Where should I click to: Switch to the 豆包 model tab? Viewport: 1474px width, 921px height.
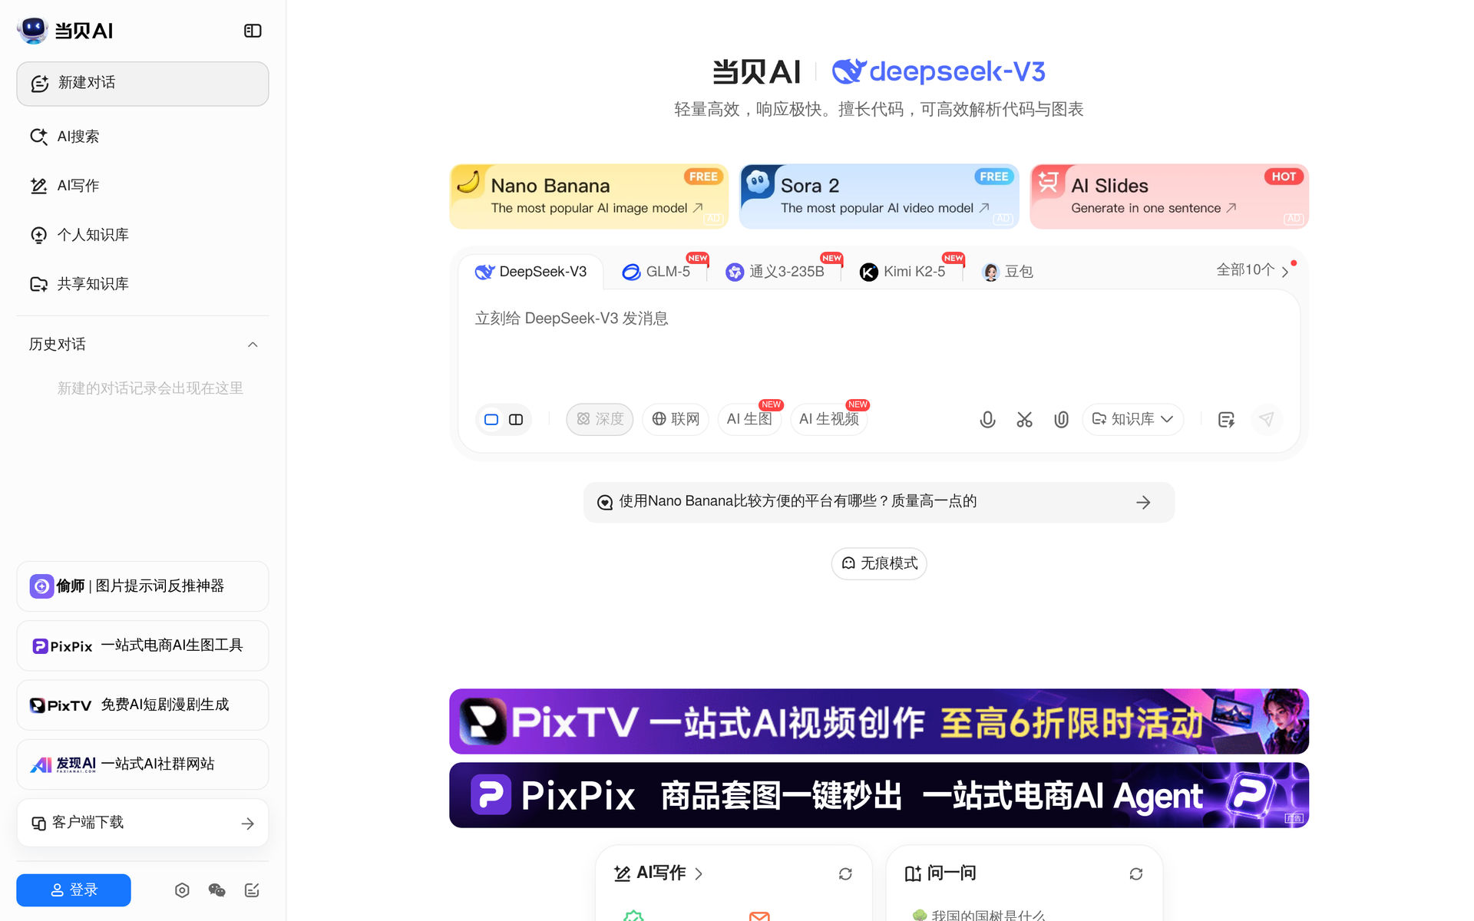pos(1008,272)
